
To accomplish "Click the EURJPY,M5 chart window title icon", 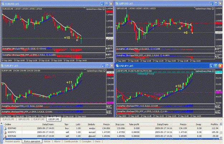I will [x=3, y=66].
